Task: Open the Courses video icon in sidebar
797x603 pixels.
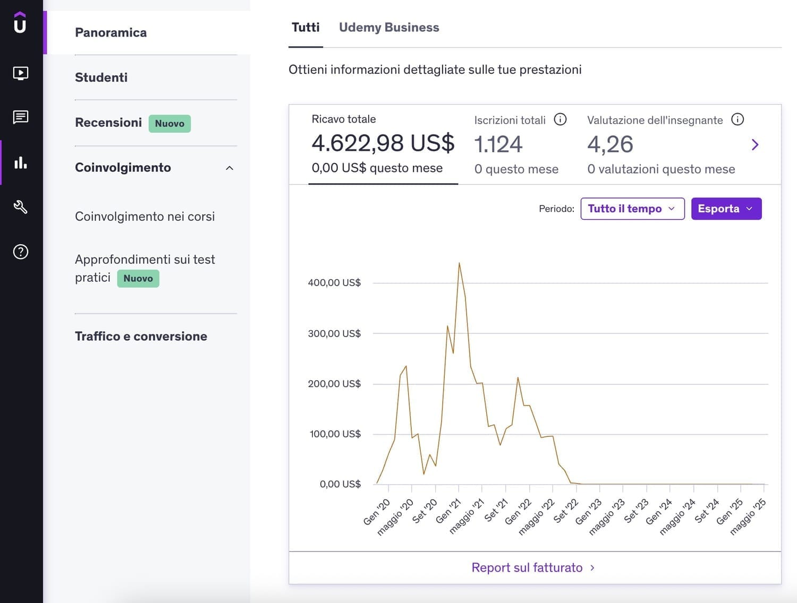Action: 20,73
